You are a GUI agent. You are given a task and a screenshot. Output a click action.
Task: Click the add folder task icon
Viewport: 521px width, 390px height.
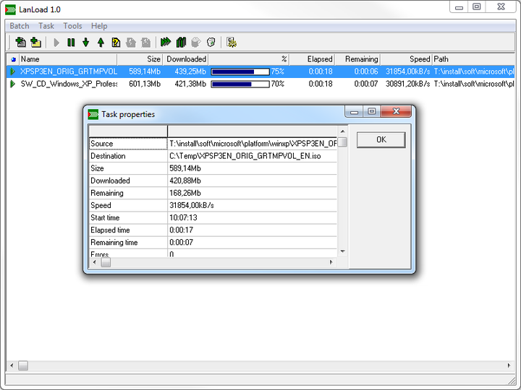point(35,42)
